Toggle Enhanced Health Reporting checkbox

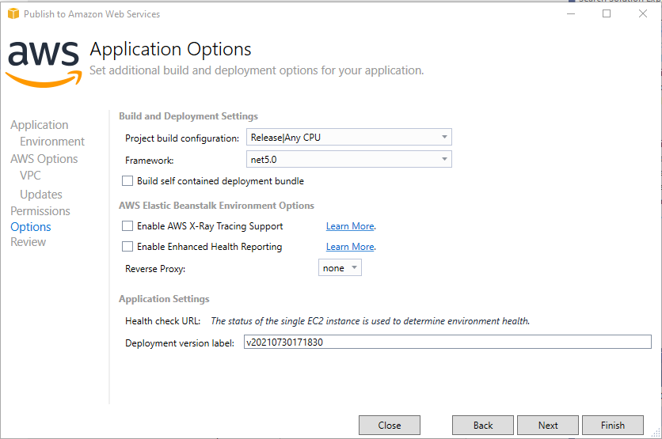(127, 247)
